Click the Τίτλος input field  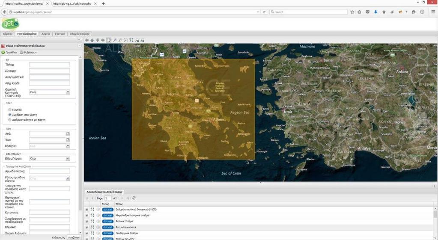(x=49, y=65)
